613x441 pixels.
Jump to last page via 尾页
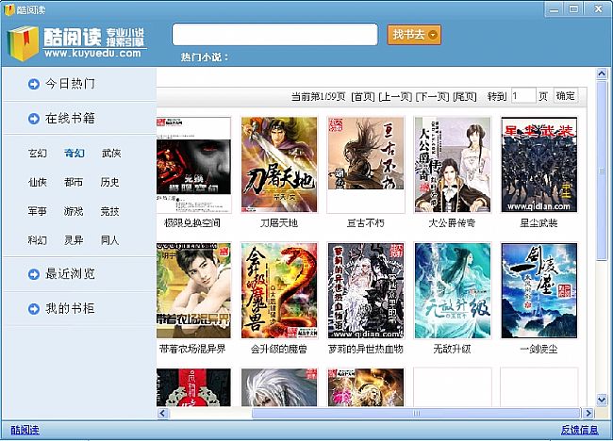pos(465,96)
